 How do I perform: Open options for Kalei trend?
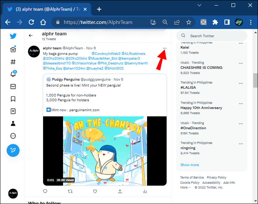[x=241, y=43]
